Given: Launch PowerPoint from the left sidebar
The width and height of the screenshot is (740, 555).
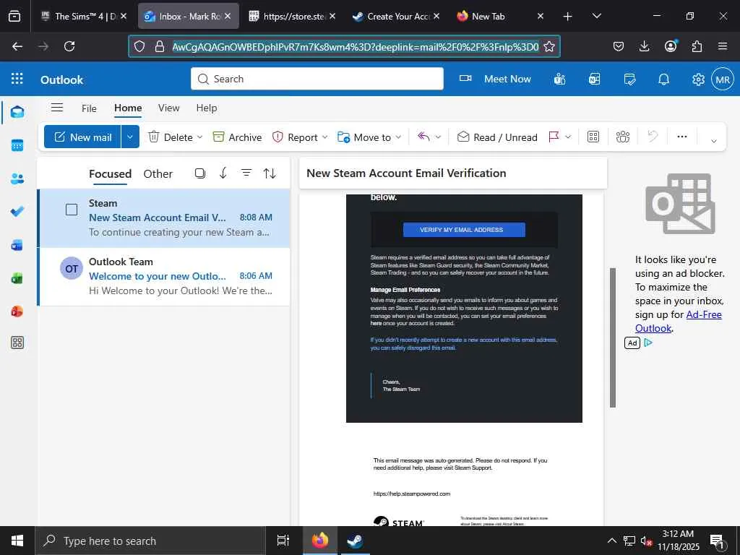Looking at the screenshot, I should (x=17, y=311).
